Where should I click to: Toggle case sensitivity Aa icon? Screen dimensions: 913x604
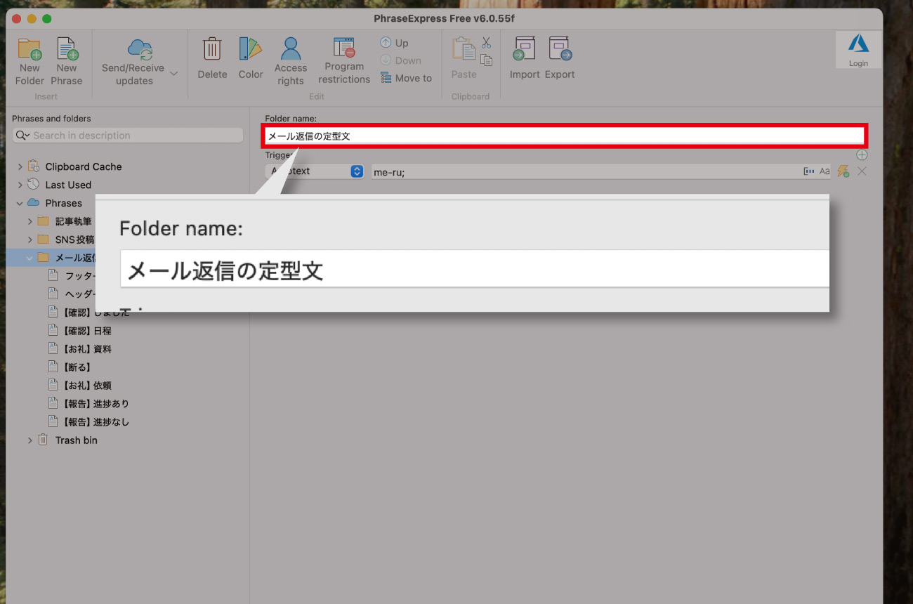pyautogui.click(x=825, y=171)
